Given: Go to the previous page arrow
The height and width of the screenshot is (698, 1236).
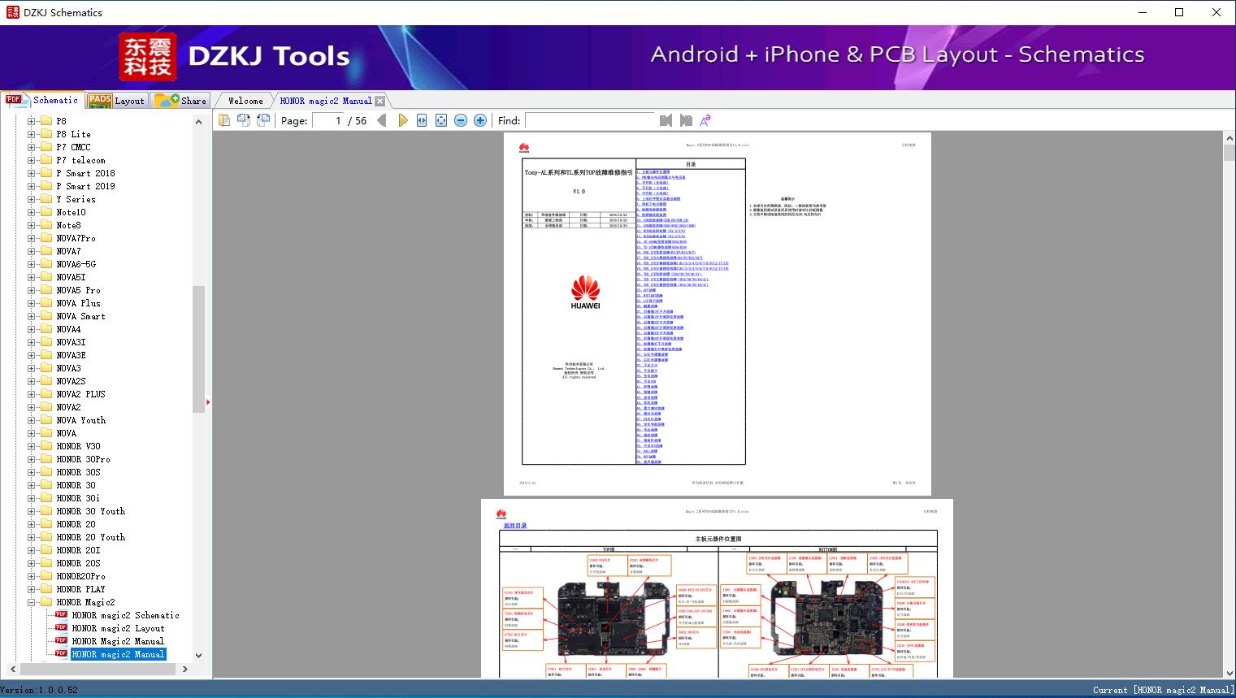Looking at the screenshot, I should 382,120.
